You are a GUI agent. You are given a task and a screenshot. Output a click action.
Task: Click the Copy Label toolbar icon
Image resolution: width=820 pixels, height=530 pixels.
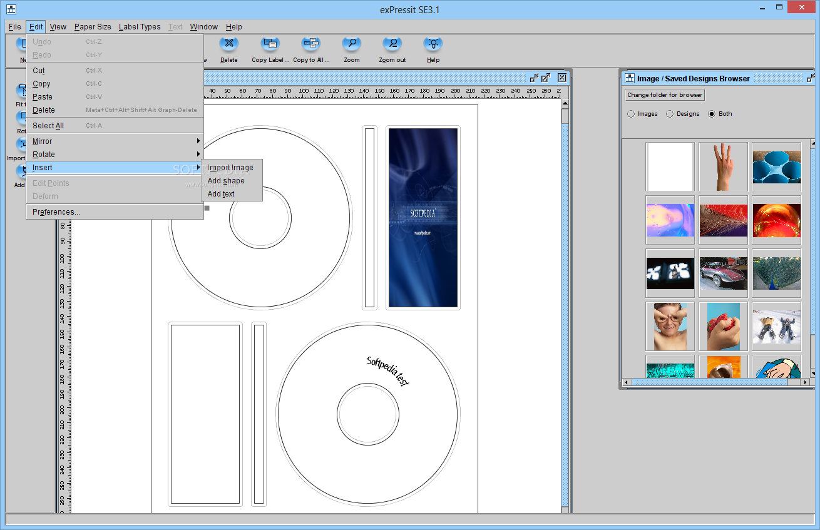coord(270,44)
